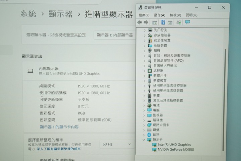
Task: Open the help icon in Device Manager toolbar
Action: pos(163,22)
